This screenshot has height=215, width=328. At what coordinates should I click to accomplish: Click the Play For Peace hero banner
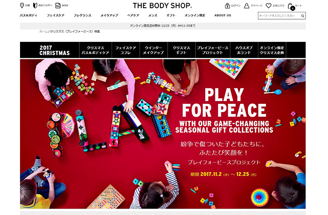click(163, 134)
